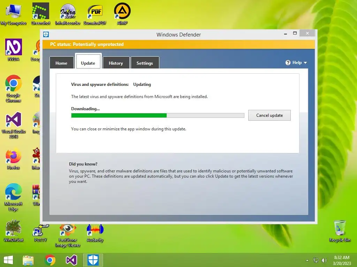Click the Help question mark icon
Screen dimensions: 357x267
pos(288,63)
